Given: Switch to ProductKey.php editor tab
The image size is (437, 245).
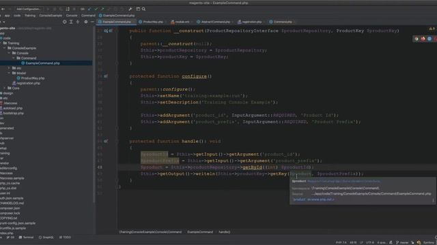Looking at the screenshot, I should (x=152, y=22).
